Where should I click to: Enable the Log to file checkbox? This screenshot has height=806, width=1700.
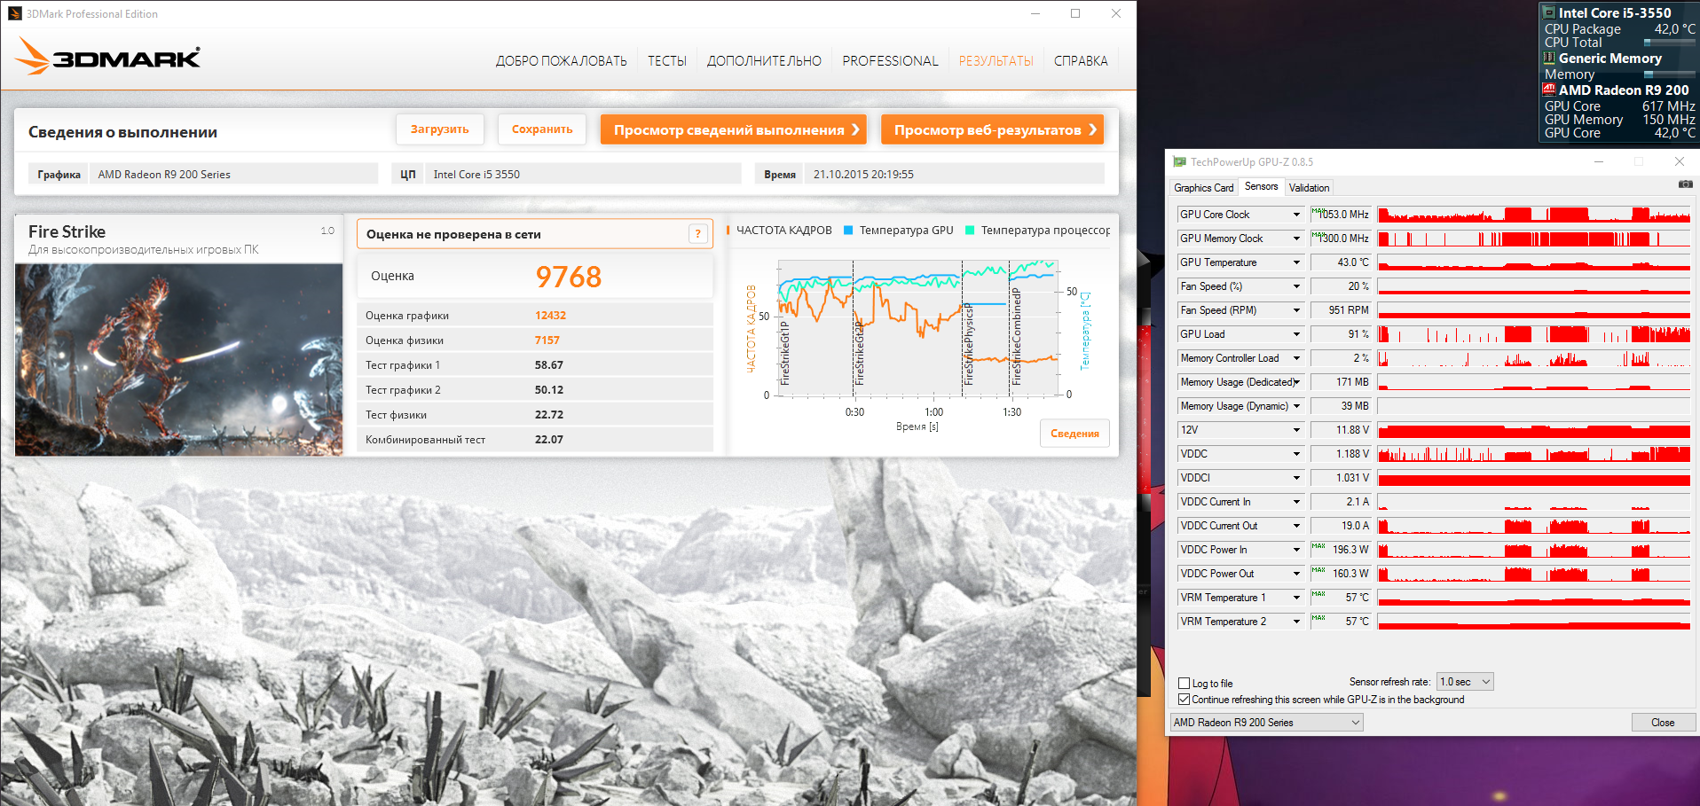pyautogui.click(x=1184, y=684)
